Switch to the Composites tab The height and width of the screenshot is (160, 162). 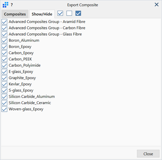15,14
